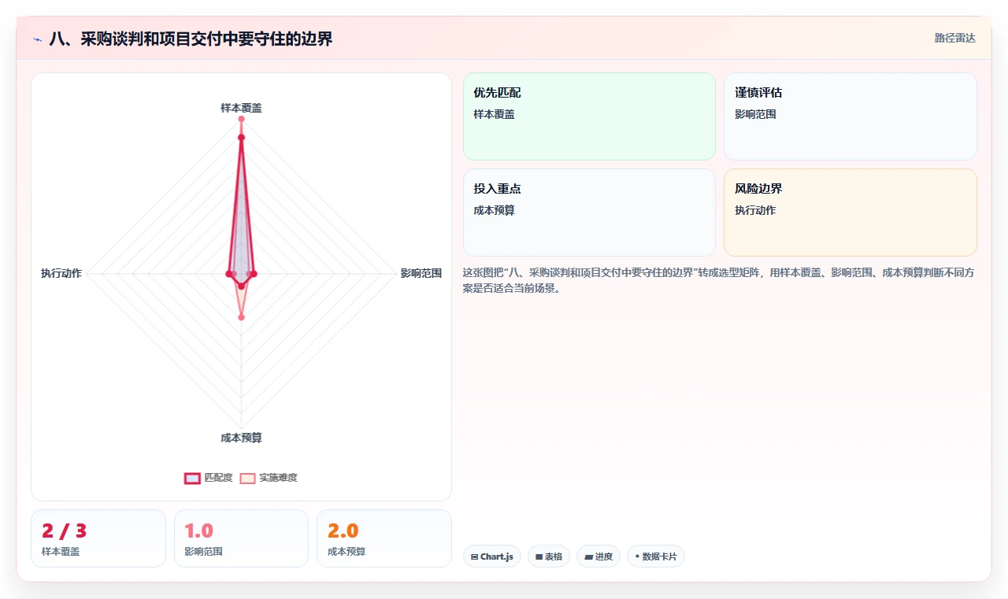Open the 谨慎评估 card

(x=850, y=116)
